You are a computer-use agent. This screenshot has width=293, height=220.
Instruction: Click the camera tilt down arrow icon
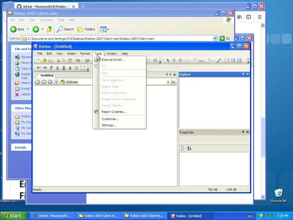58,68
